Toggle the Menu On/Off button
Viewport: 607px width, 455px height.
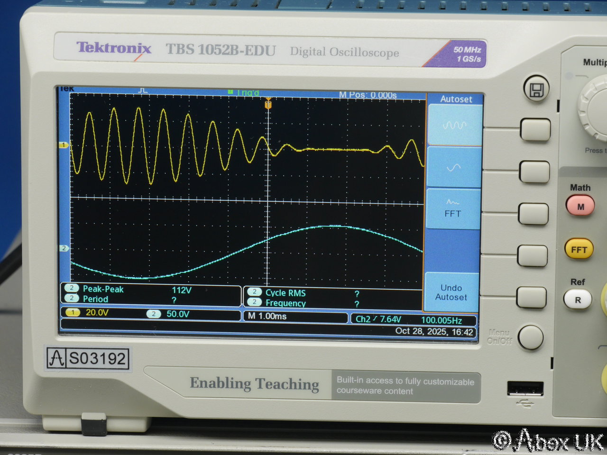530,337
